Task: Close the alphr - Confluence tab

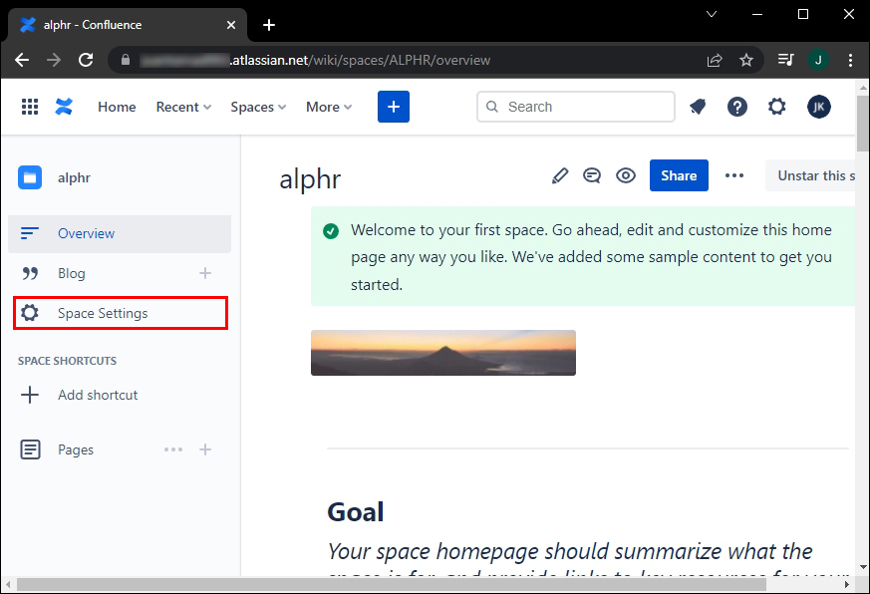Action: 231,25
